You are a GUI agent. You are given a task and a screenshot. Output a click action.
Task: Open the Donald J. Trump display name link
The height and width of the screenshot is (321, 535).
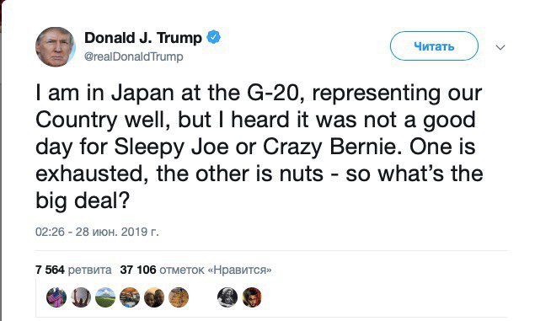(x=143, y=38)
